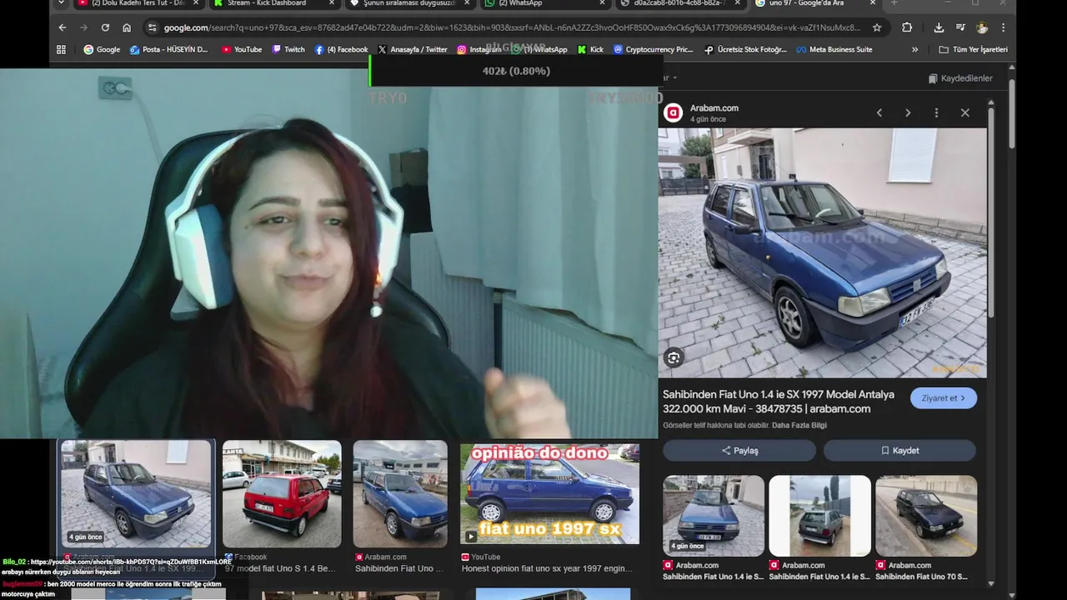The width and height of the screenshot is (1067, 600).
Task: Open the Meta Business Suite bookmark
Action: (834, 50)
